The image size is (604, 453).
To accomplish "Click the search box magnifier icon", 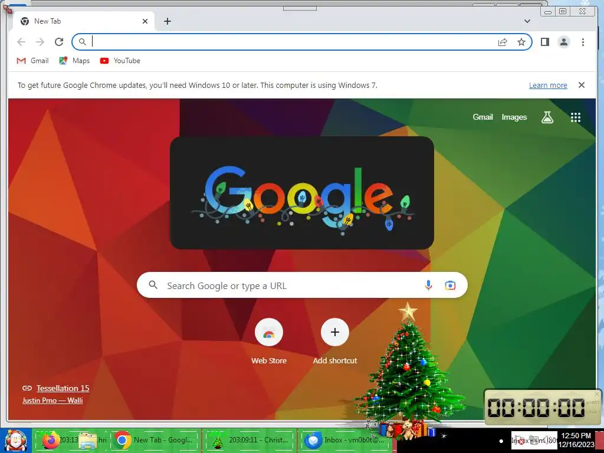I will tap(153, 285).
